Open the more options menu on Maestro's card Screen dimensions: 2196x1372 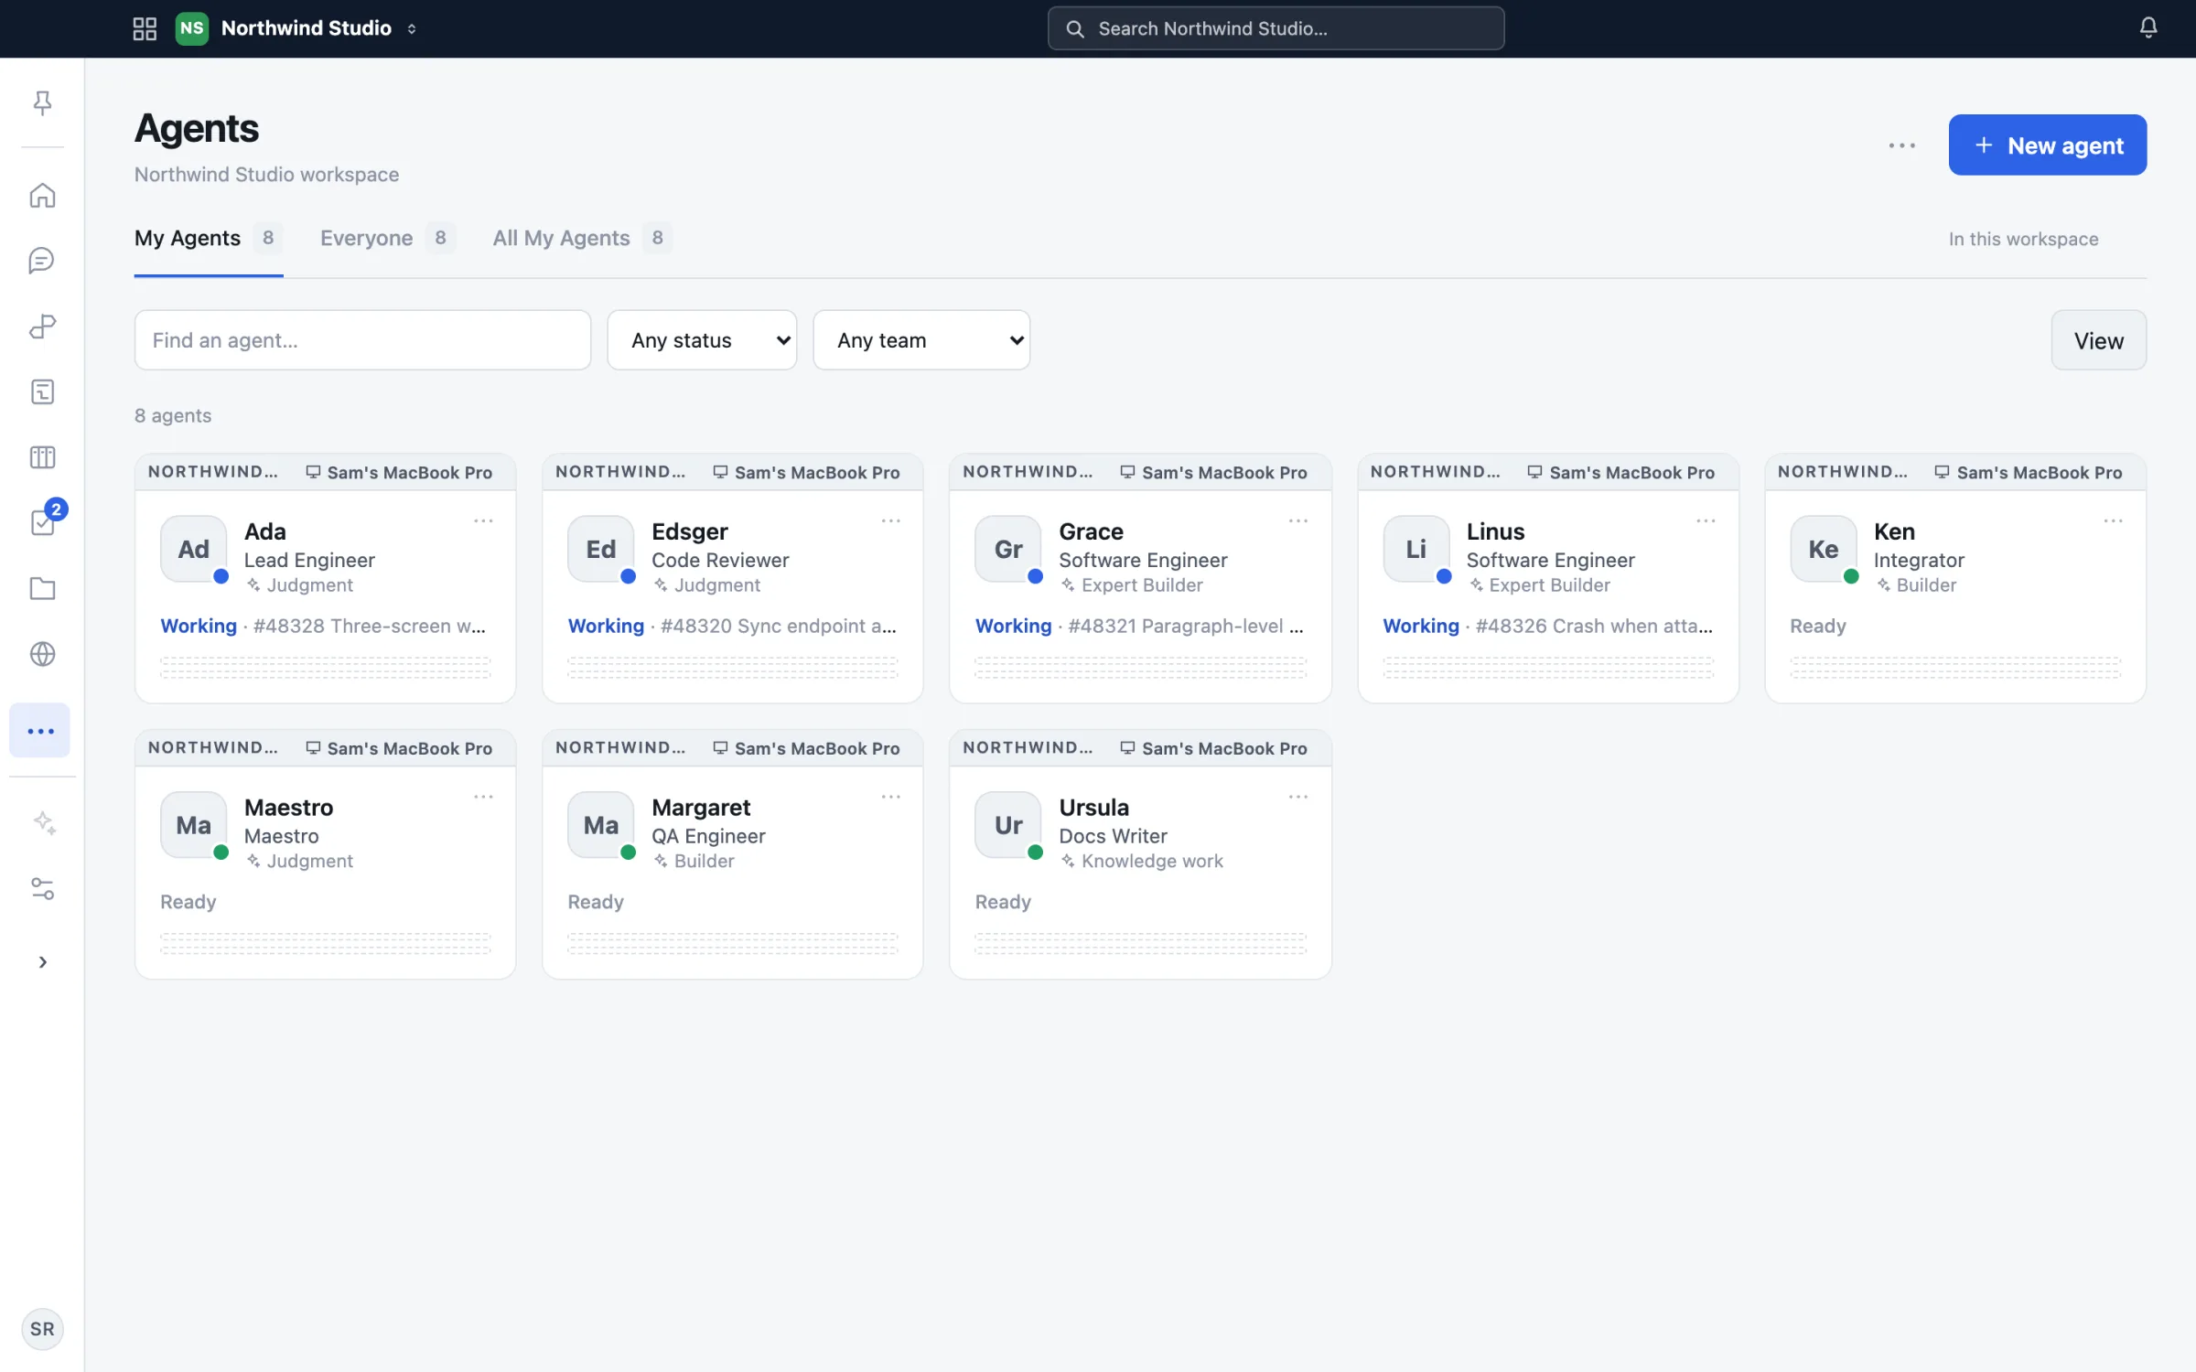(x=483, y=797)
